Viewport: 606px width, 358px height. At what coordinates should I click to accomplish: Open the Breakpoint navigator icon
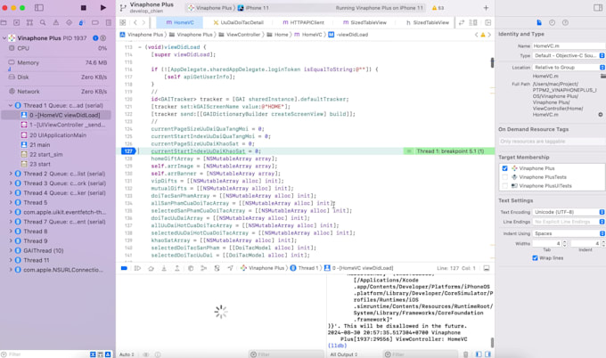(95, 23)
